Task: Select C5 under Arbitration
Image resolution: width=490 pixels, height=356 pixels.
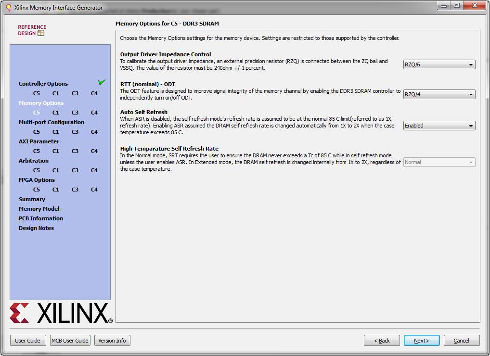Action: [37, 170]
